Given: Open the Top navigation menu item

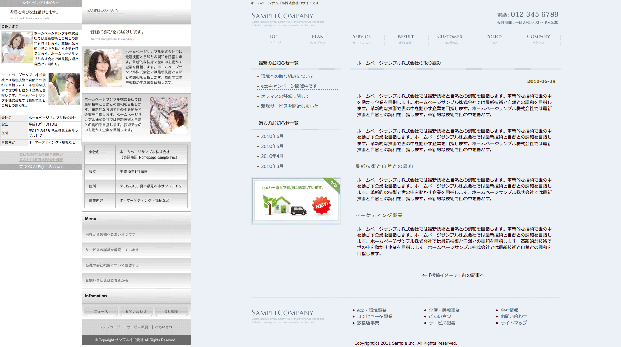Looking at the screenshot, I should coord(273,39).
